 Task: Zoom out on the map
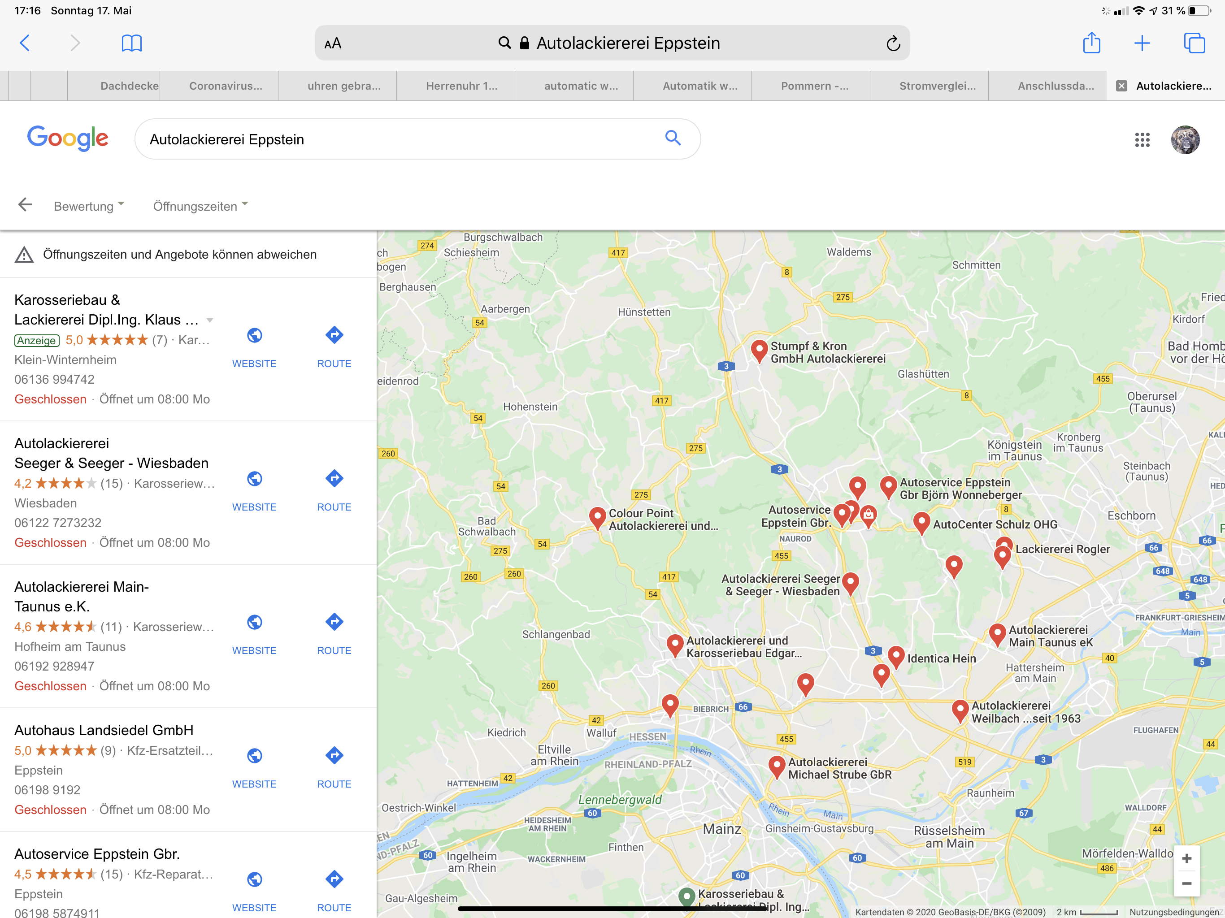[x=1186, y=883]
